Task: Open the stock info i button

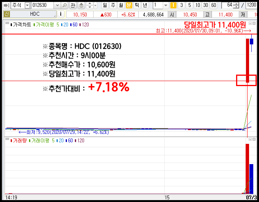Action: coord(61,14)
